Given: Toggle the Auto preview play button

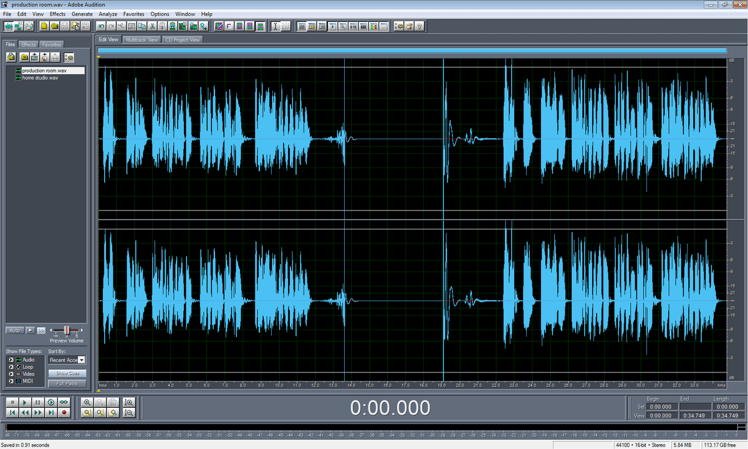Looking at the screenshot, I should pos(15,331).
